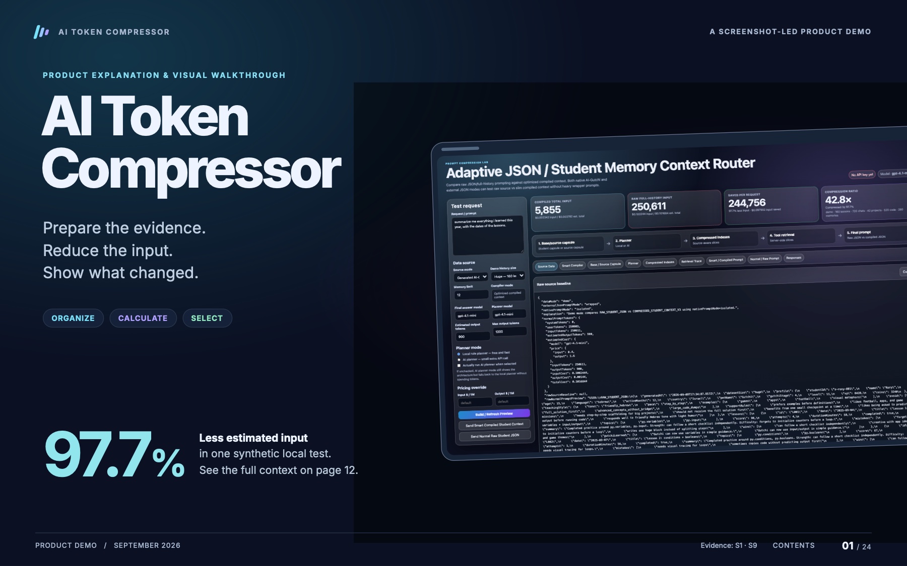Click the SELECT pill
This screenshot has width=907, height=566.
(207, 318)
